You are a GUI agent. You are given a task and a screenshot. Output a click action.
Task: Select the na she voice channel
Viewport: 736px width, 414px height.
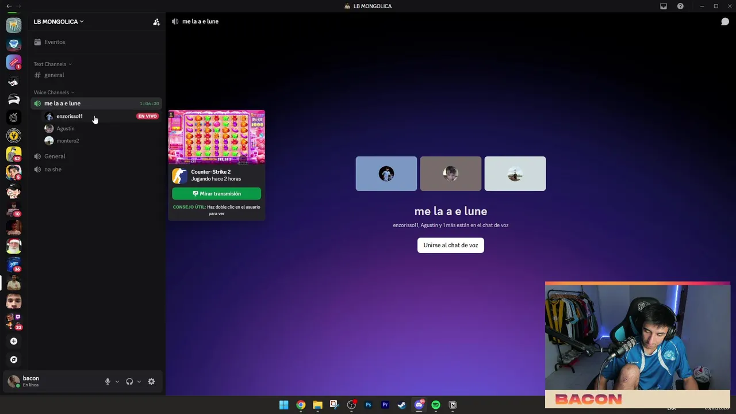click(96, 170)
